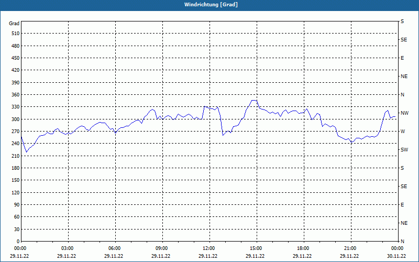Select the E compass label level with 450
The image size is (419, 262).
tap(402, 58)
